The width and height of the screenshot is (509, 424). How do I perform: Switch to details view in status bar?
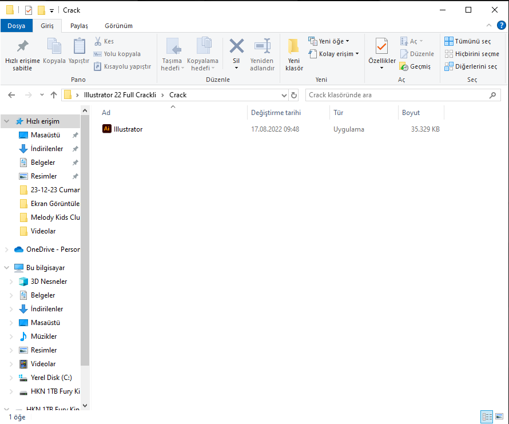487,417
